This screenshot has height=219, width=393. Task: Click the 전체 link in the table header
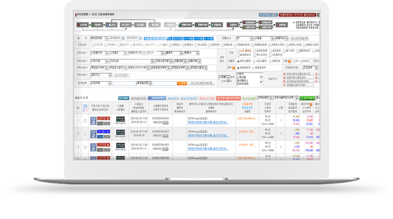(x=85, y=106)
